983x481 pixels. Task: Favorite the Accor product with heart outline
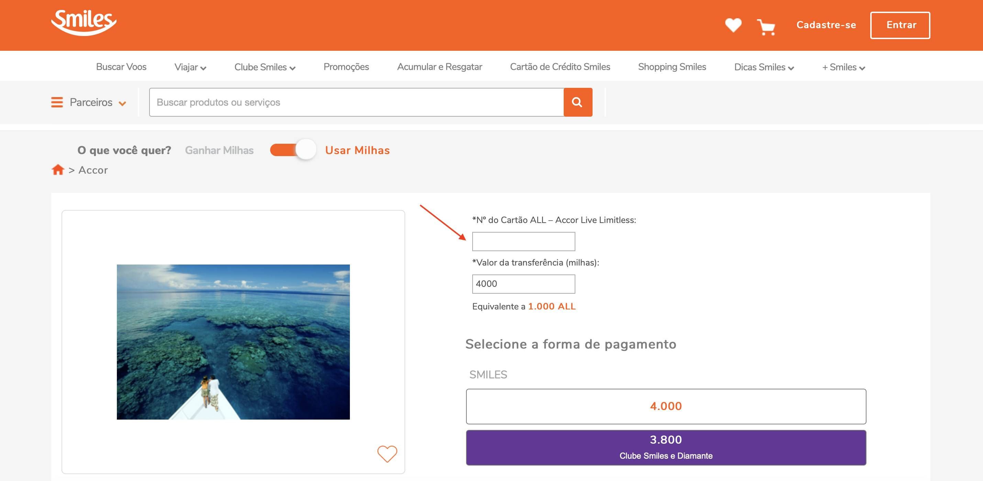click(387, 454)
